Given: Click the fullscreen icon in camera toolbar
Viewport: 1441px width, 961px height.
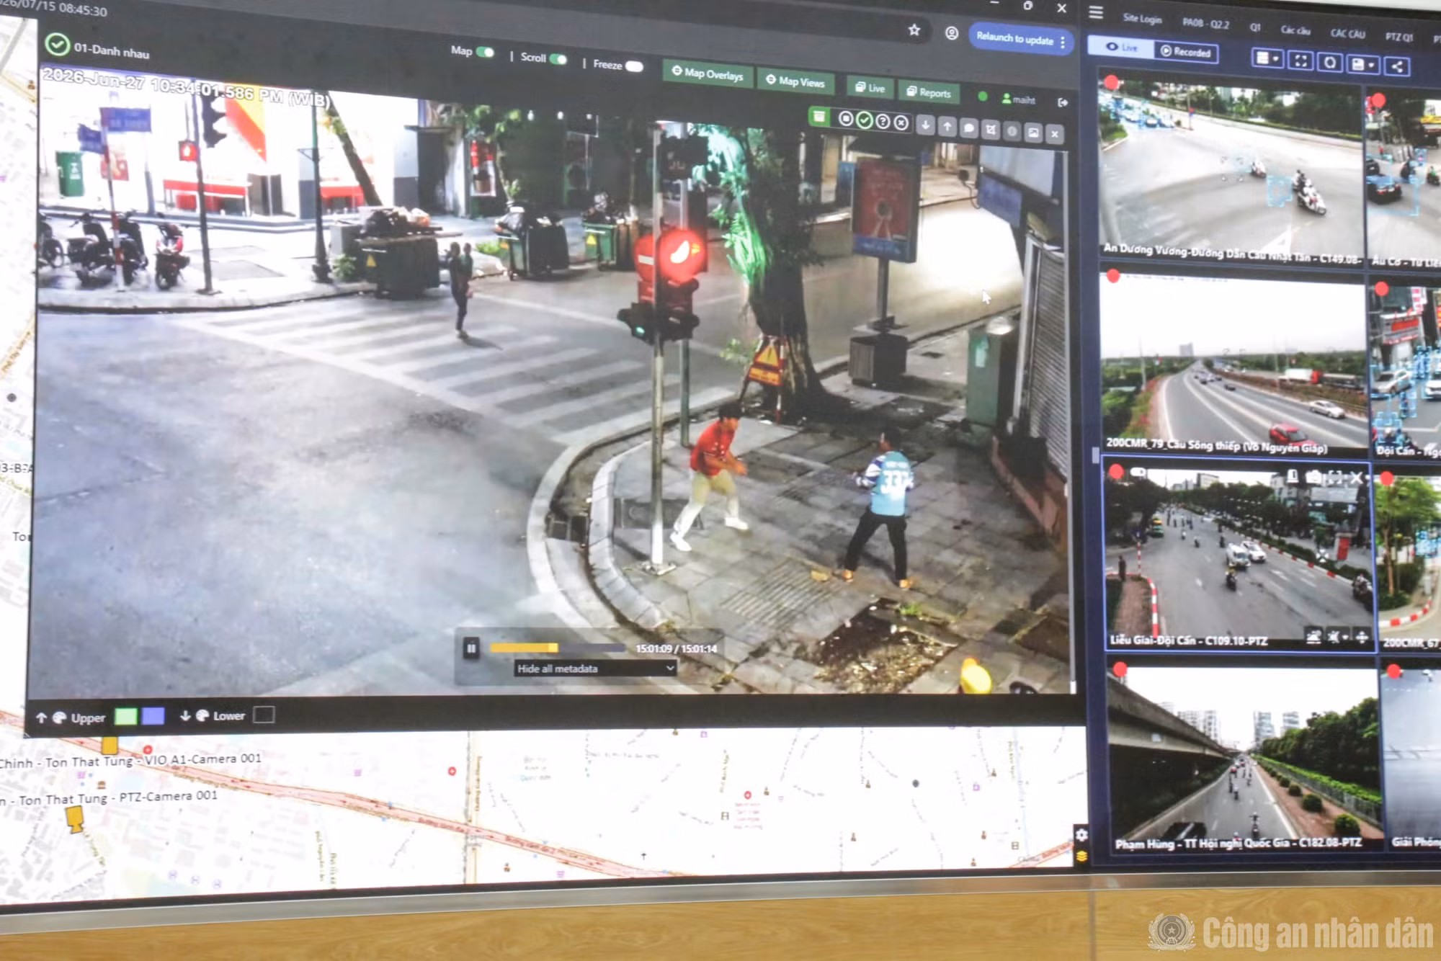Looking at the screenshot, I should coord(1301,61).
